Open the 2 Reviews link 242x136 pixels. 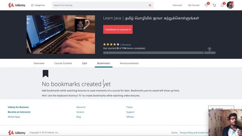coord(126,45)
